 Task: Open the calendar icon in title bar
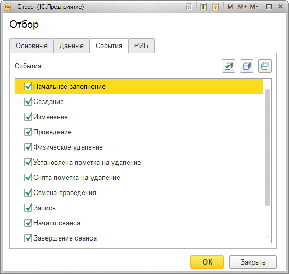215,7
